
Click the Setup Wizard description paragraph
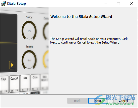point(89,40)
